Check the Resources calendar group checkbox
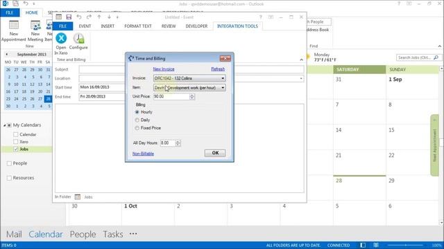This screenshot has width=444, height=249. click(9, 178)
